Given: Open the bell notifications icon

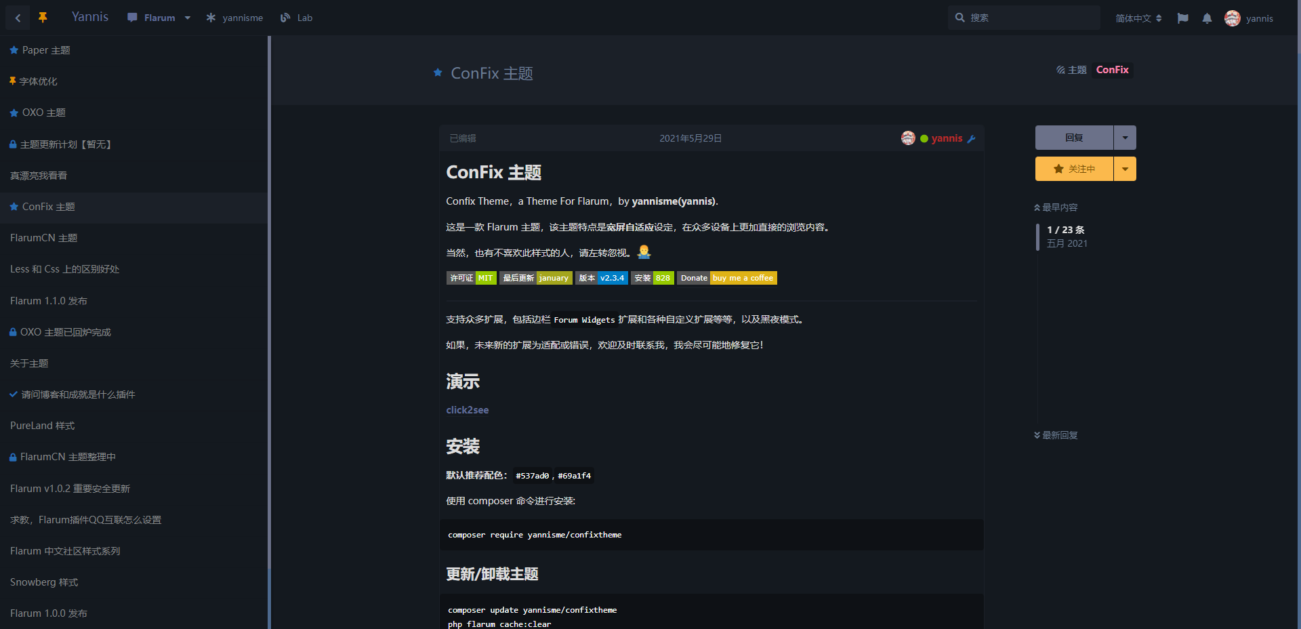Looking at the screenshot, I should 1207,18.
